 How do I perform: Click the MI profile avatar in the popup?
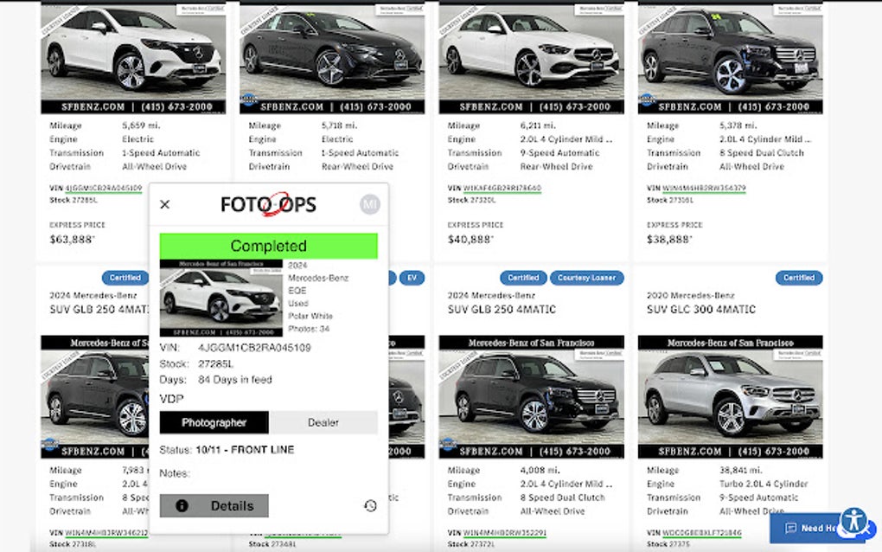pos(371,203)
